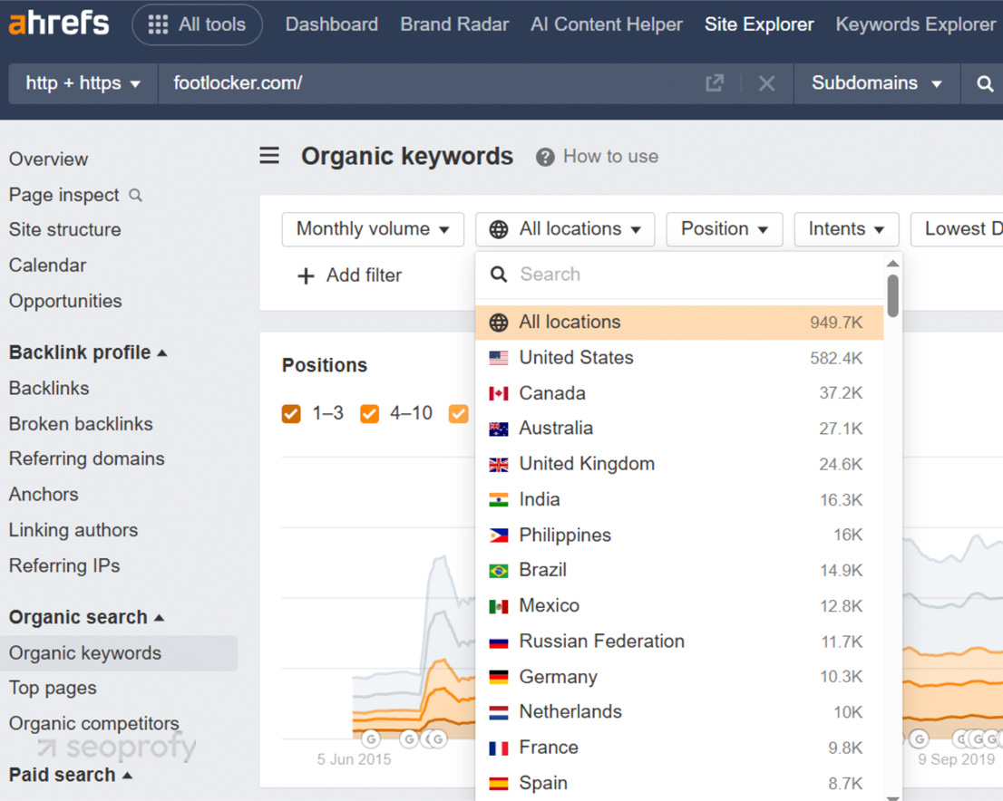Click the Add filter button

tap(350, 275)
